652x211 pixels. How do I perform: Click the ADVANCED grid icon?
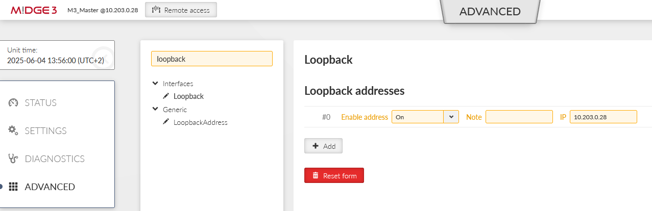coord(13,187)
